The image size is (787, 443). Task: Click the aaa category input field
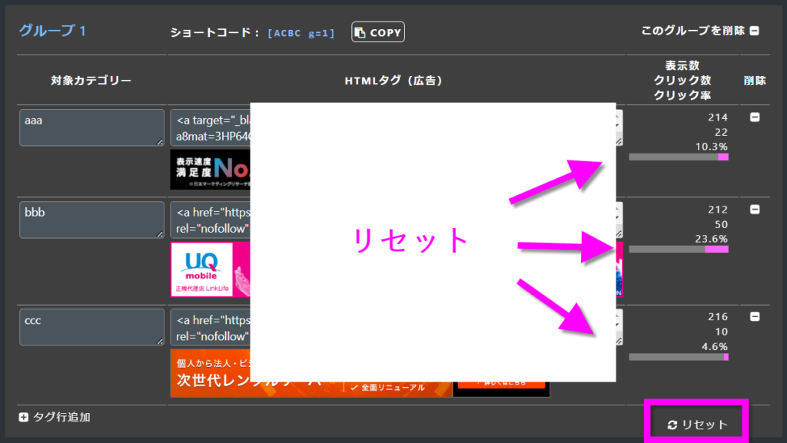91,127
